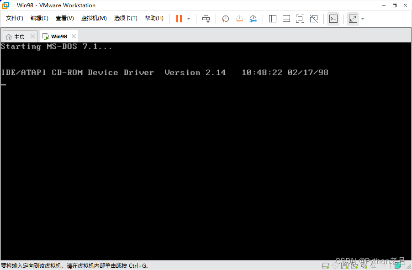
Task: Expand the stretch display dropdown arrow
Action: point(363,19)
